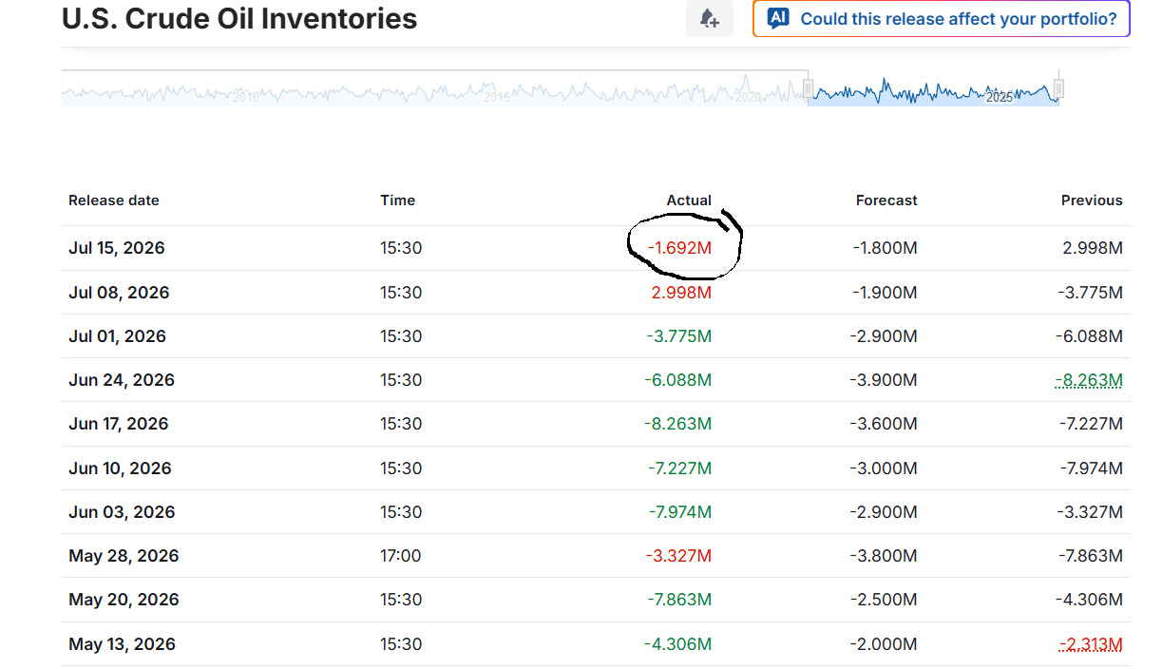Click the actual value -8.263M for Jun 17
Image resolution: width=1162 pixels, height=669 pixels.
click(x=677, y=424)
